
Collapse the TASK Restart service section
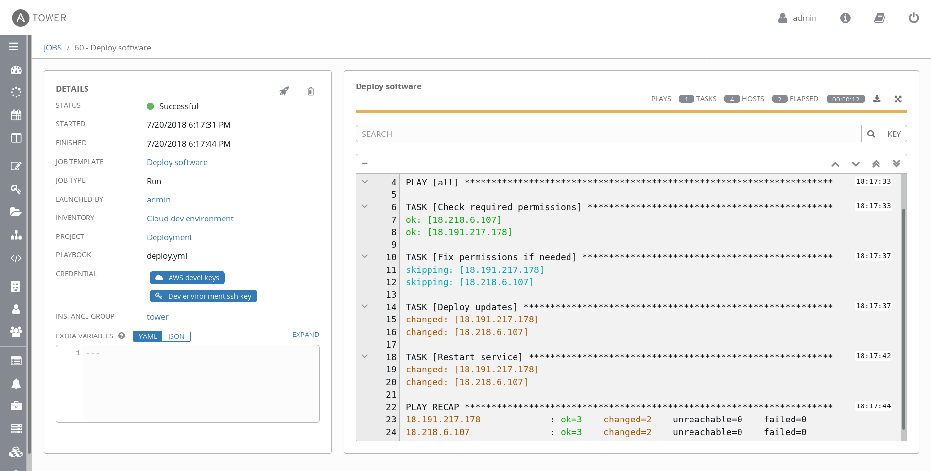(x=365, y=356)
